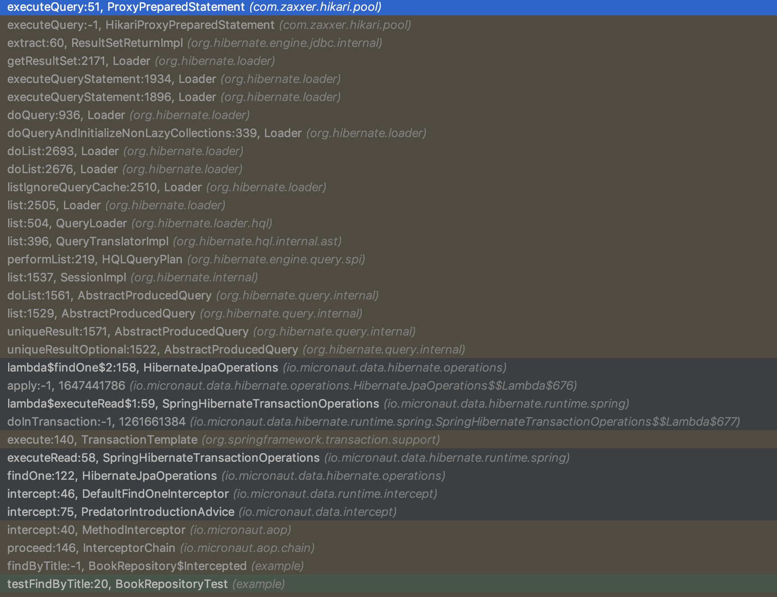Select doList:2676 Loader frame
The image size is (777, 597).
(x=388, y=169)
